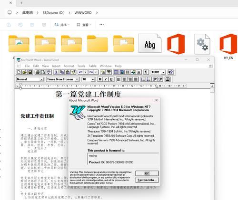Click the Insert AutoText toolbar icon
Viewport: 238px width, 200px height.
(x=109, y=72)
